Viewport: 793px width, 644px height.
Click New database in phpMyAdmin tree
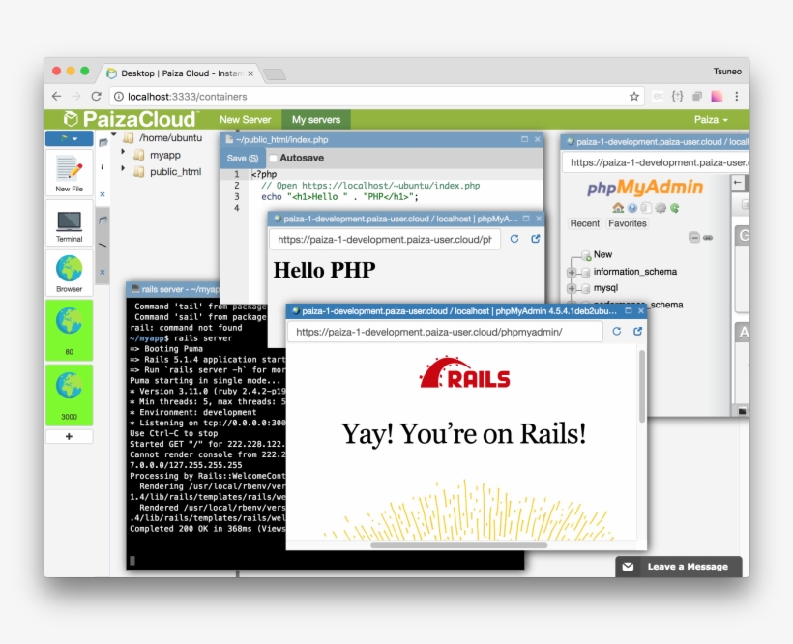tap(602, 254)
